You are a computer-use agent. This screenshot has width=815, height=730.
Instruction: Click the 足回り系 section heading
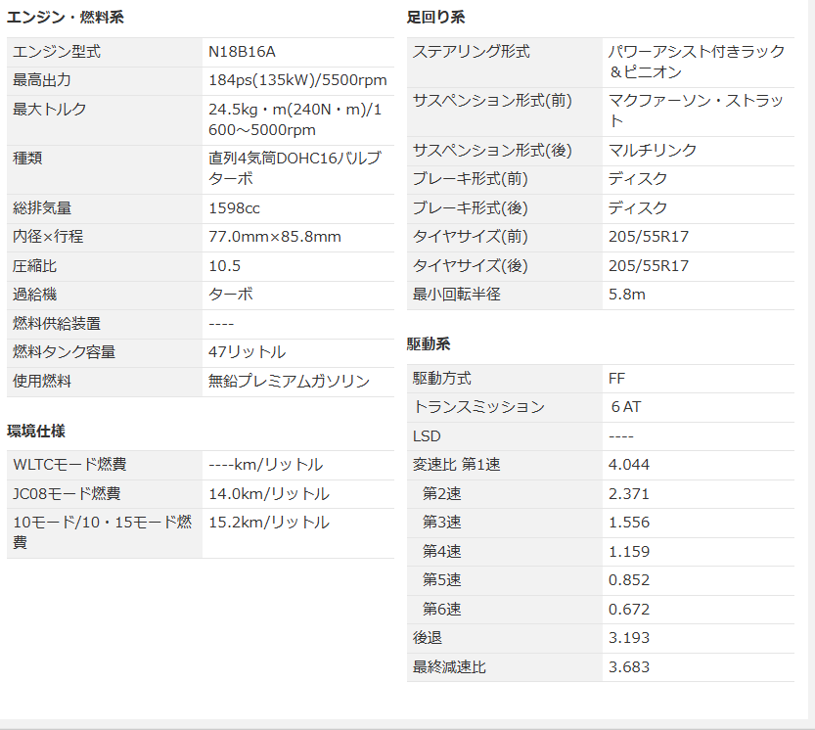pos(435,17)
